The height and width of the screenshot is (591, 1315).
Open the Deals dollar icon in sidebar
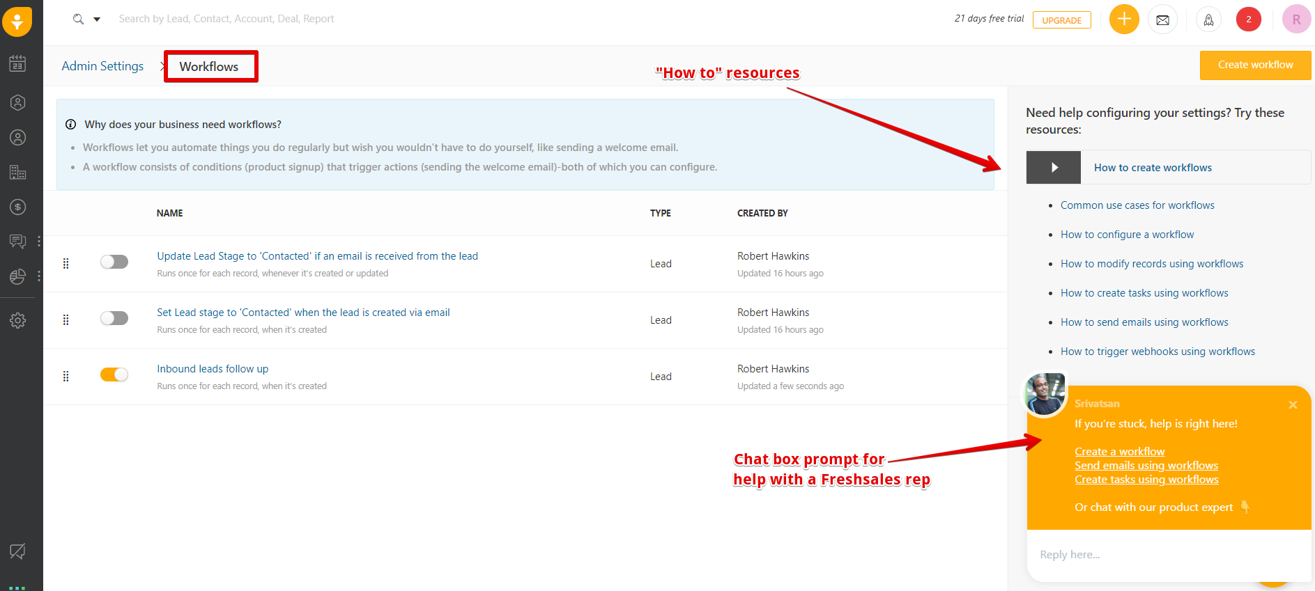point(17,207)
